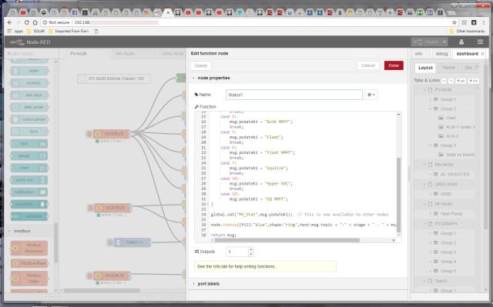493x307 pixels.
Task: Click the code editor horizontal scrollbar
Action: pos(287,240)
